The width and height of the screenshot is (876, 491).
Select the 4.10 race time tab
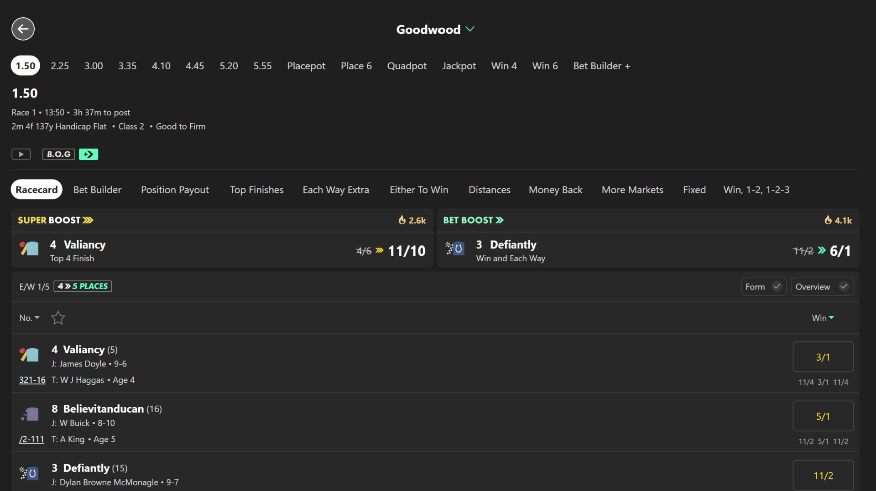[x=161, y=66]
